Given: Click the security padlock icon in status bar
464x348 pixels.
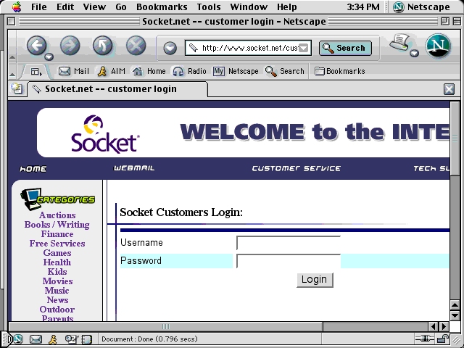Looking at the screenshot, I should [444, 339].
